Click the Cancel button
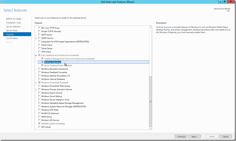 (x=225, y=137)
